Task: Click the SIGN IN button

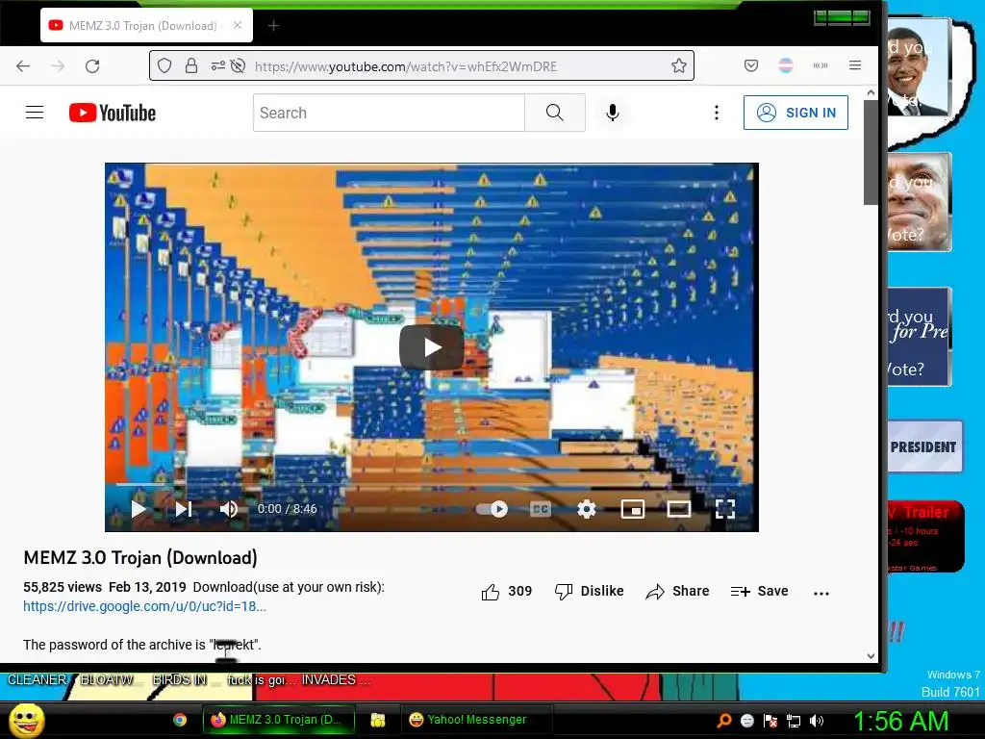Action: click(x=796, y=113)
